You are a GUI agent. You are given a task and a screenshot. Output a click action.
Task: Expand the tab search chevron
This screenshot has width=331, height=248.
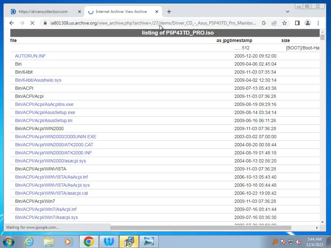pos(287,12)
